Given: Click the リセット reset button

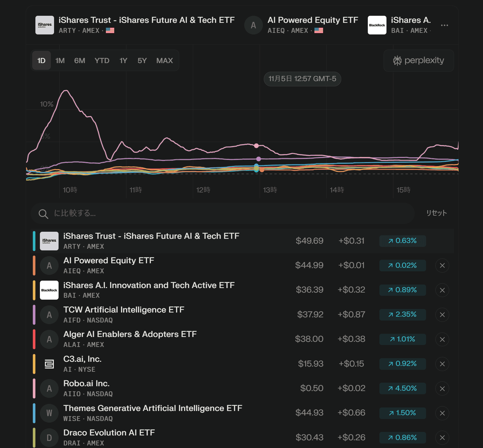Looking at the screenshot, I should [436, 213].
